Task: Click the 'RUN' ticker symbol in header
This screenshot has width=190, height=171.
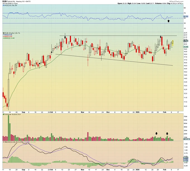Action: pyautogui.click(x=4, y=1)
